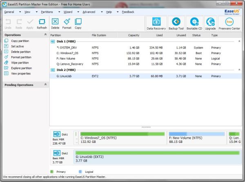Click the Disk 2 (MBR) drive icon in list
The height and width of the screenshot is (182, 245).
click(53, 70)
